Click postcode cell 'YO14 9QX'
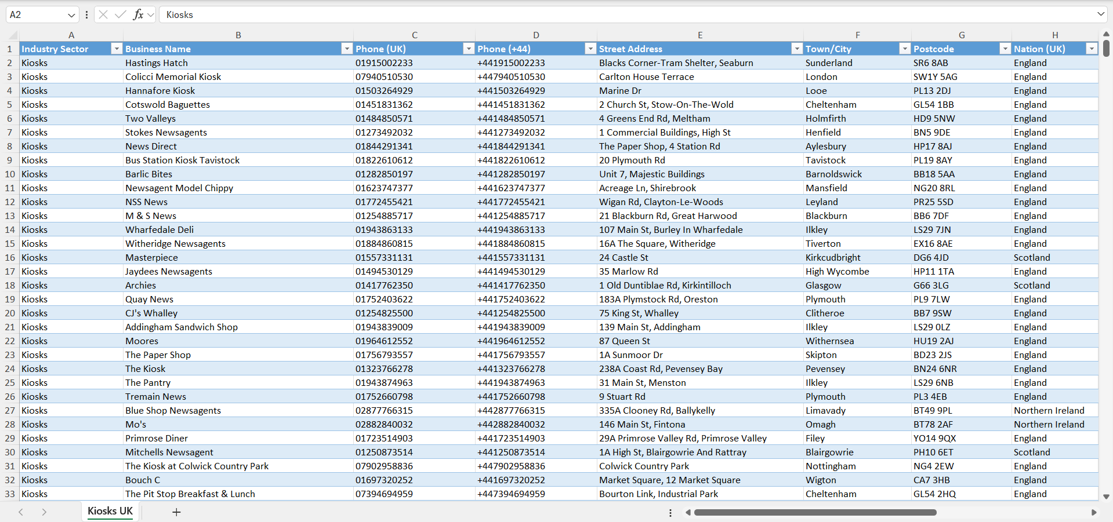Viewport: 1113px width, 522px height. tap(962, 438)
